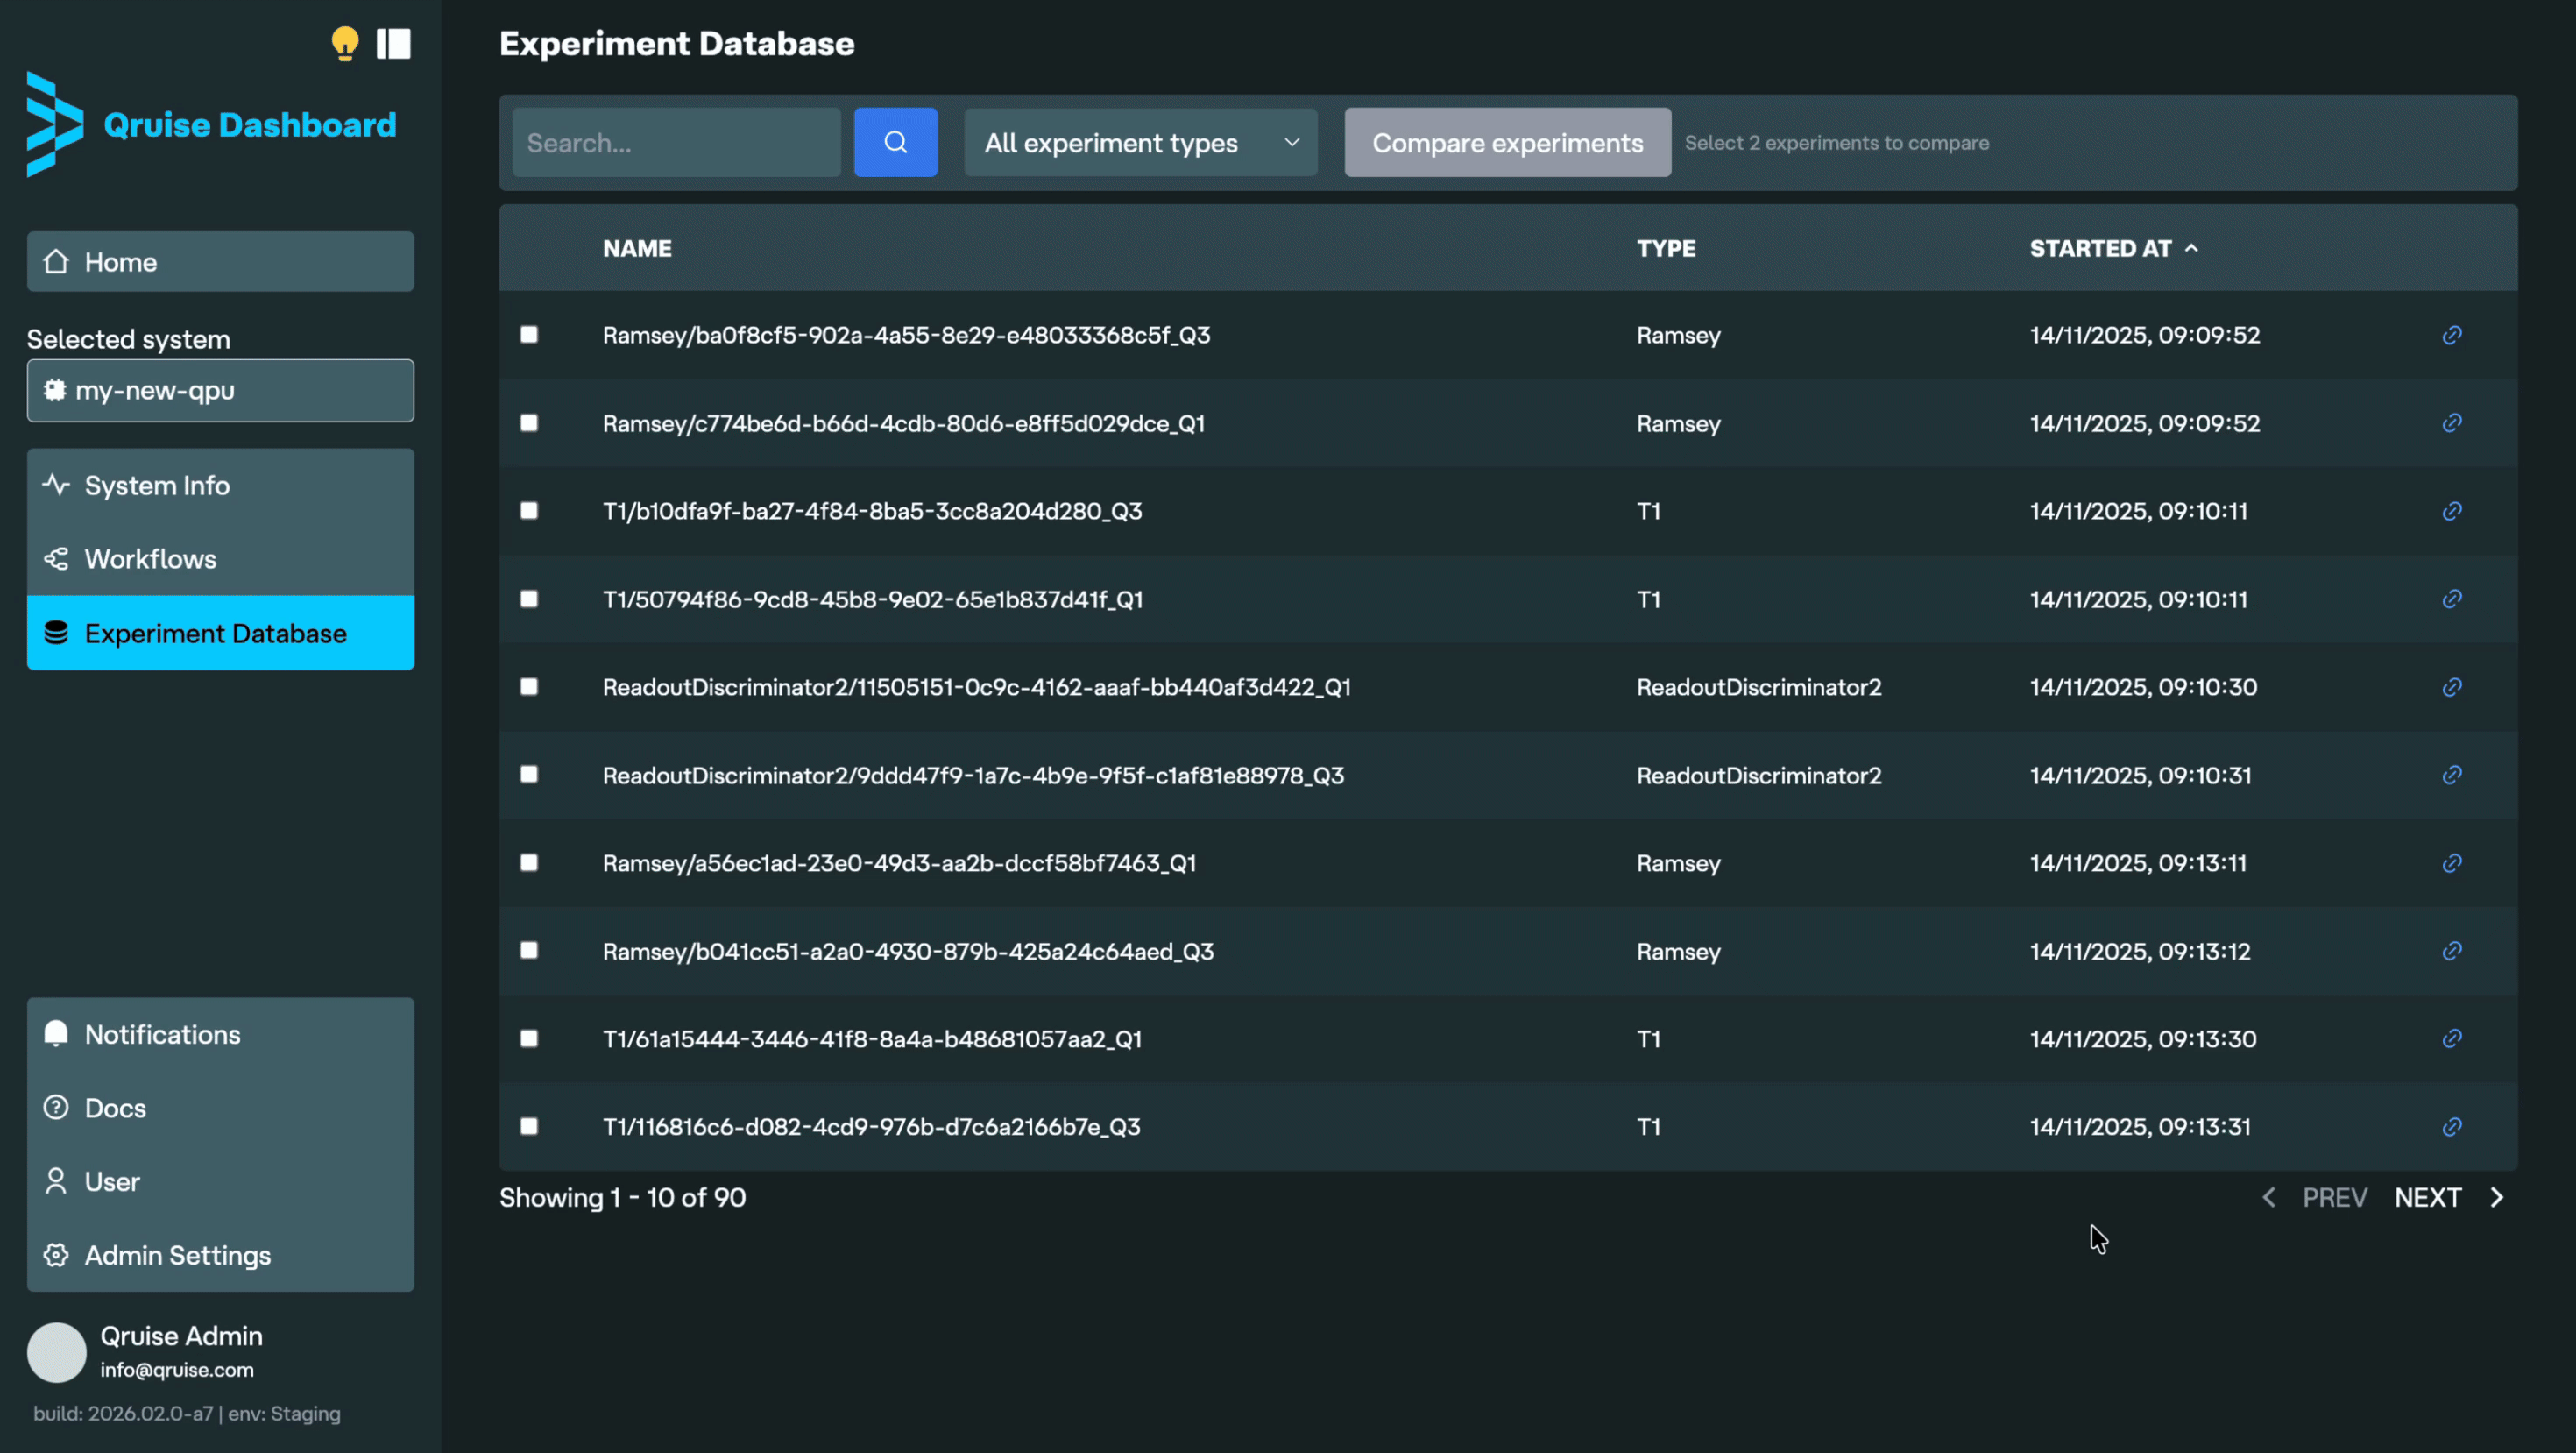Select checkbox for T1/b10dfa9f Q3 row
The width and height of the screenshot is (2576, 1453).
click(529, 511)
